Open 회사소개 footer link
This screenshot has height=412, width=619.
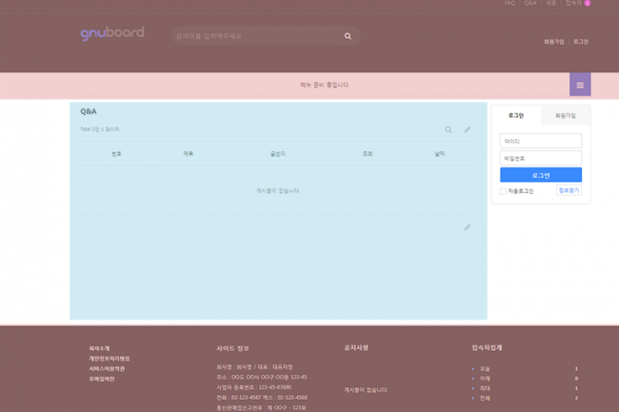(100, 348)
